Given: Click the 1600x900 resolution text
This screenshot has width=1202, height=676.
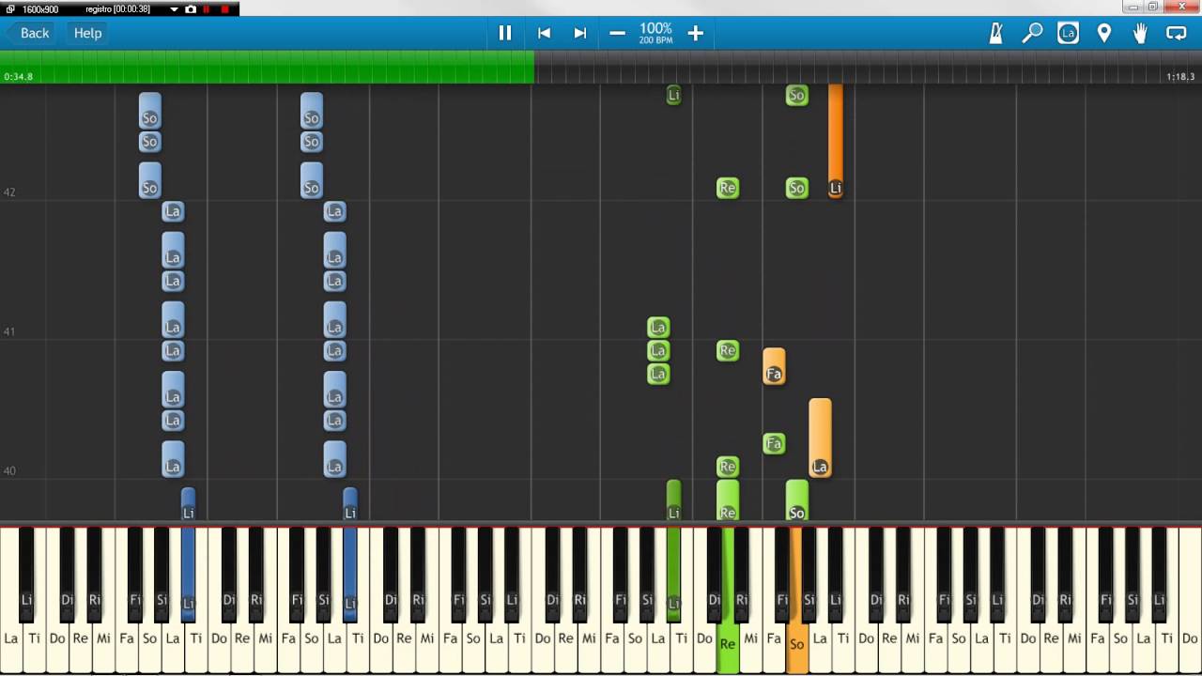Looking at the screenshot, I should [x=40, y=9].
